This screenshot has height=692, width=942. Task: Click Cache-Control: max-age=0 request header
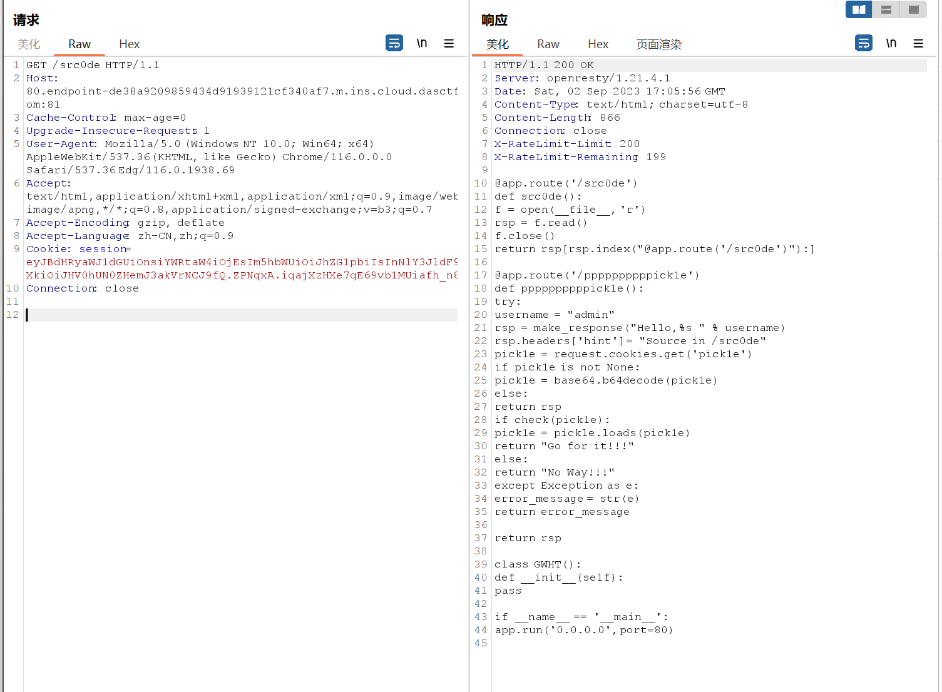pos(106,118)
